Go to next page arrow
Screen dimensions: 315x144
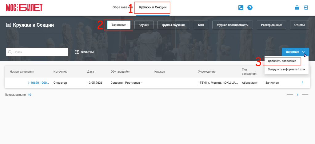tap(305, 95)
